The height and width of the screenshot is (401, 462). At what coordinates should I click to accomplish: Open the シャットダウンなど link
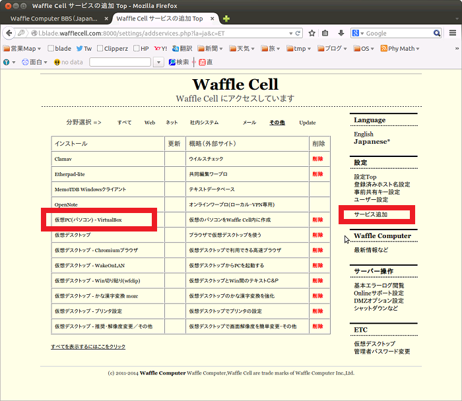[x=376, y=308]
